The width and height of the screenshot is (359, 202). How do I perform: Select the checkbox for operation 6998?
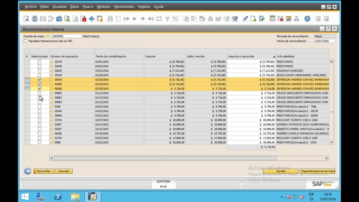coord(40,143)
